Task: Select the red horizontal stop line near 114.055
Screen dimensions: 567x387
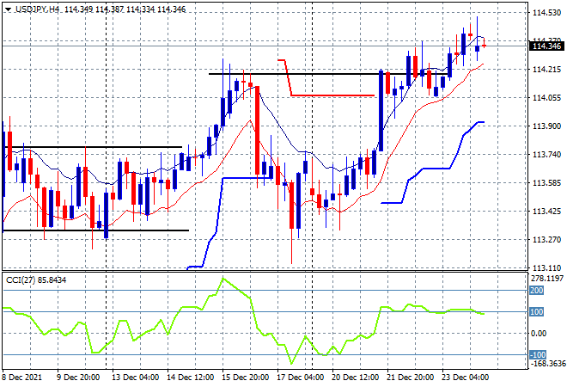Action: click(332, 95)
